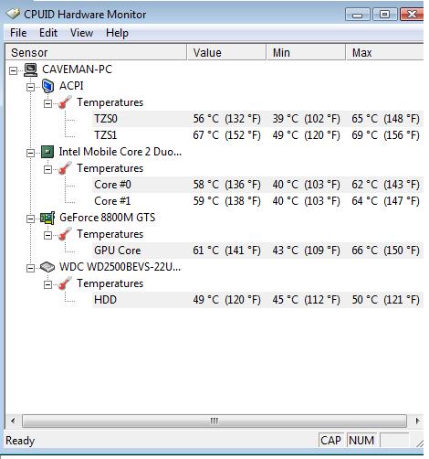Open the File menu
This screenshot has width=429, height=459.
click(18, 33)
